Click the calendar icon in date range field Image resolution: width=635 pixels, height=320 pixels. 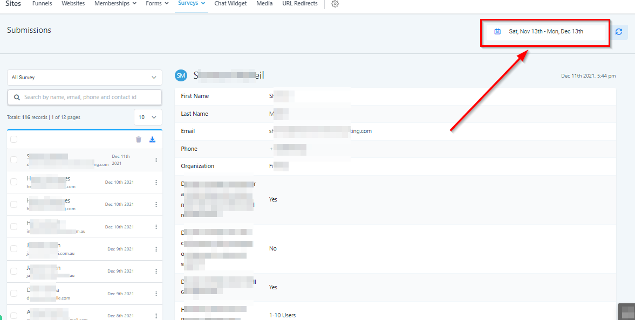click(x=497, y=32)
